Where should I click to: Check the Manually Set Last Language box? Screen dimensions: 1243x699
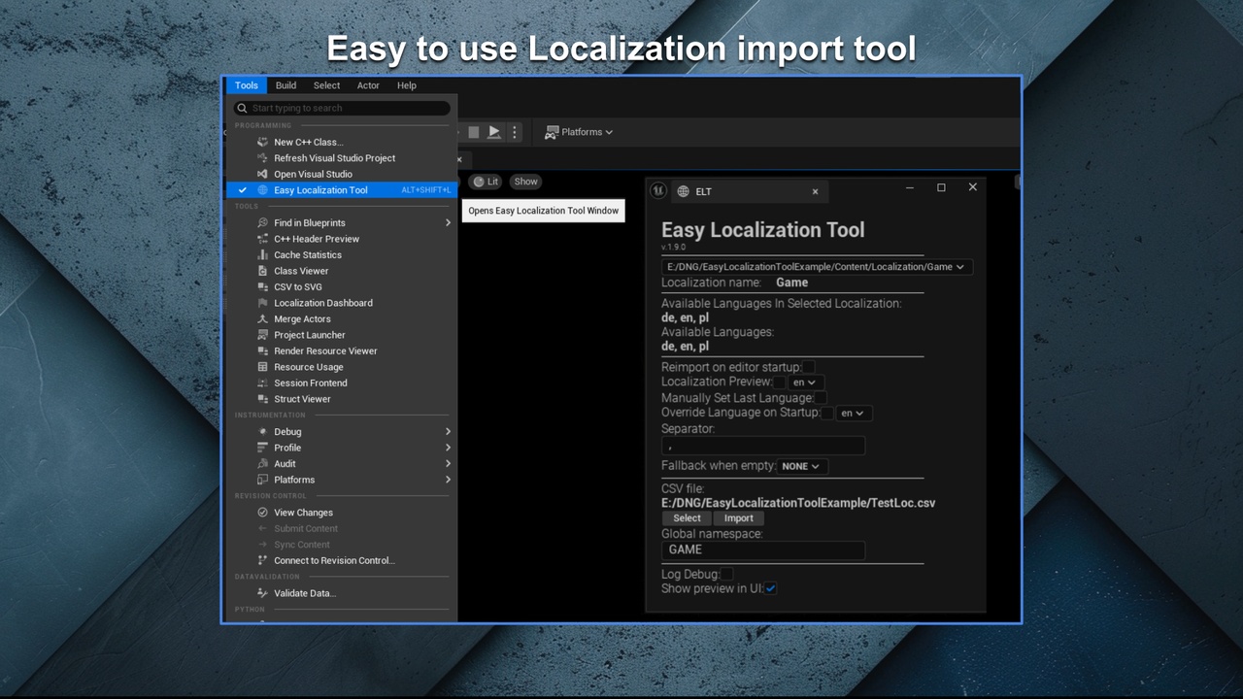coord(821,398)
